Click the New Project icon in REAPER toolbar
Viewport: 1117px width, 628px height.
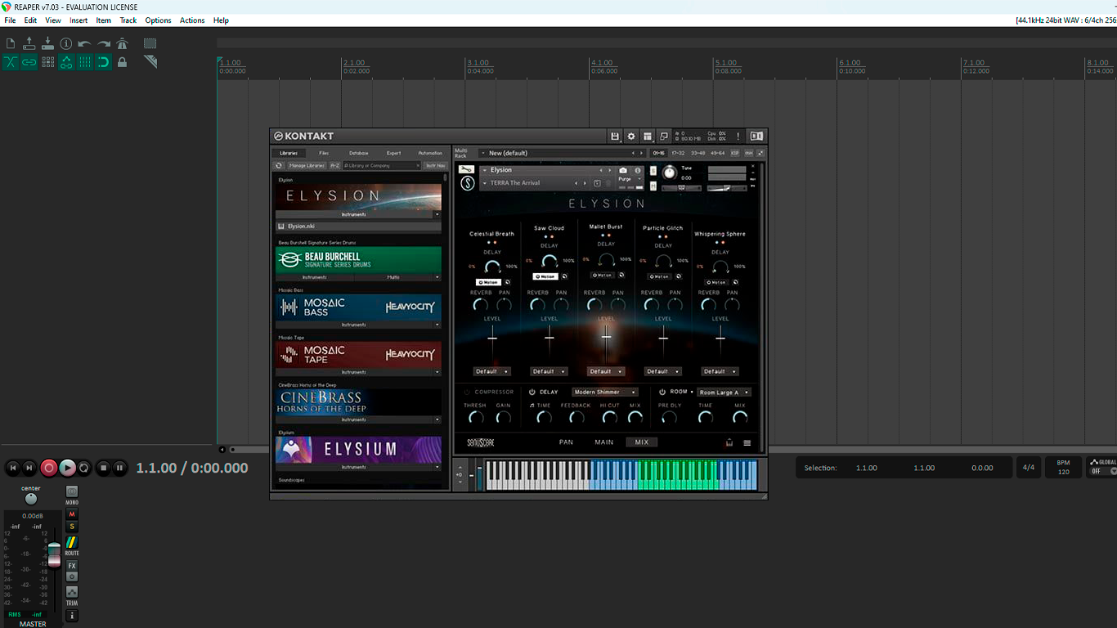click(11, 43)
